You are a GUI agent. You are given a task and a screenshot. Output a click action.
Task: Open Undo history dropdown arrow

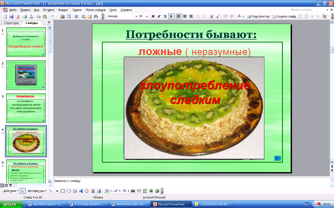click(x=56, y=16)
